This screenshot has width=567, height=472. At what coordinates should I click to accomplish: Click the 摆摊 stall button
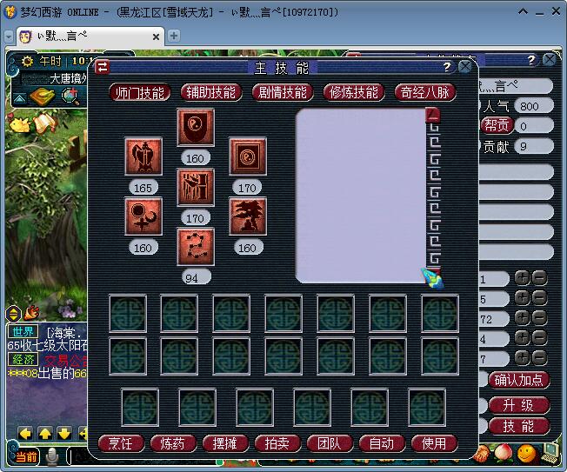pyautogui.click(x=225, y=443)
